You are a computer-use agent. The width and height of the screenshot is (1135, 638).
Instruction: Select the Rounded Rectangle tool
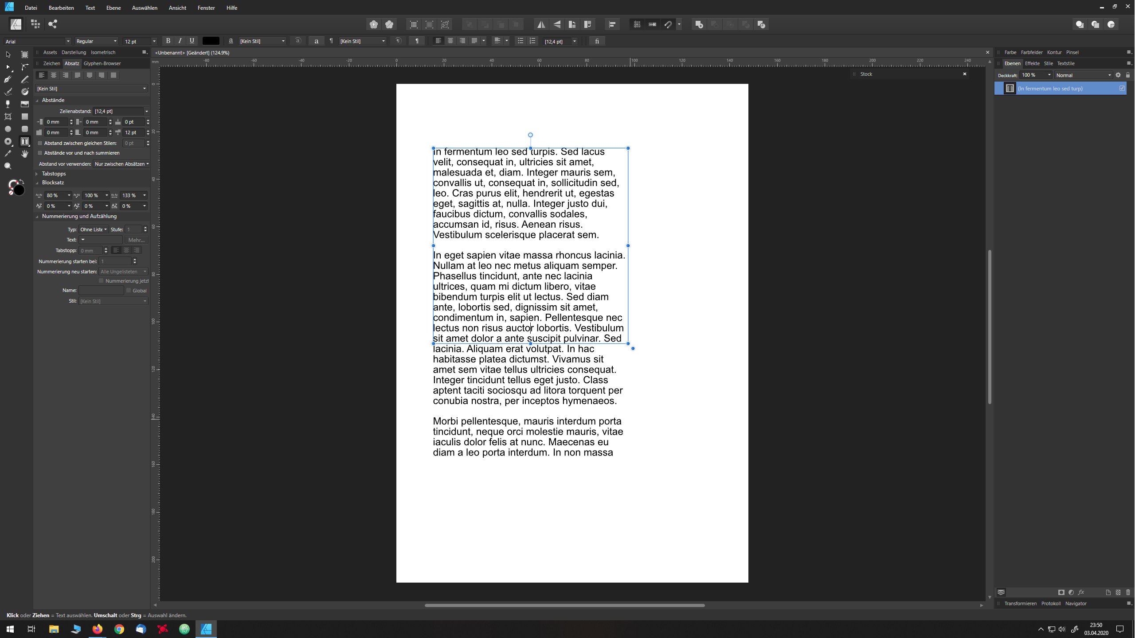tap(25, 129)
